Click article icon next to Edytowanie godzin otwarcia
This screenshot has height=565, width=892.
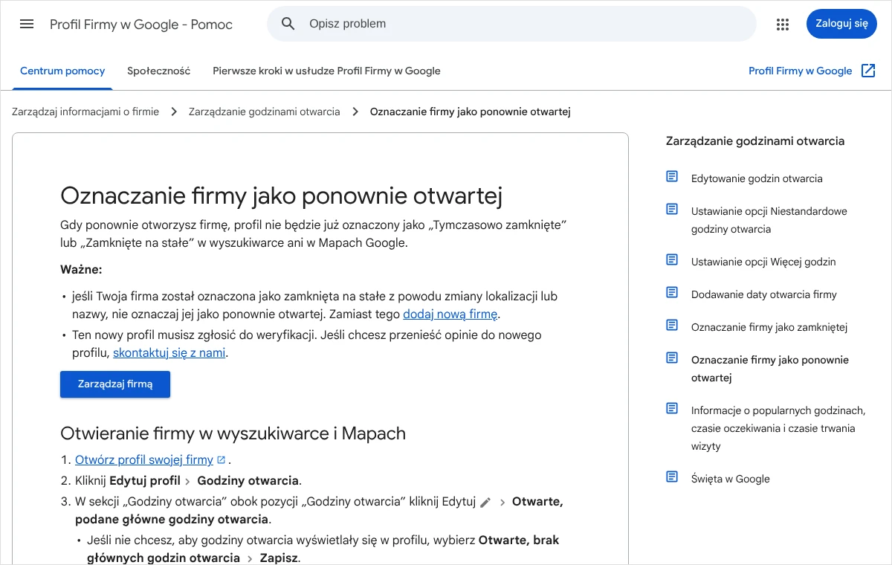pyautogui.click(x=672, y=177)
